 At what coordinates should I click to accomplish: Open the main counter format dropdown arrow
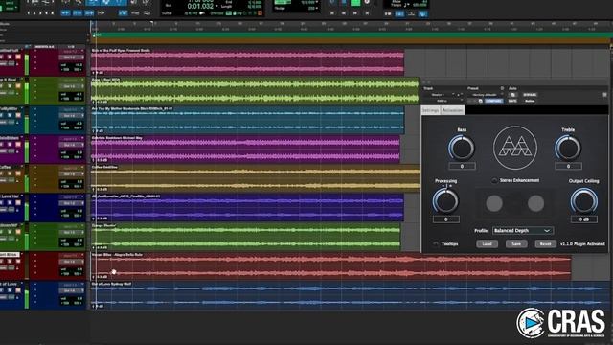pos(217,7)
